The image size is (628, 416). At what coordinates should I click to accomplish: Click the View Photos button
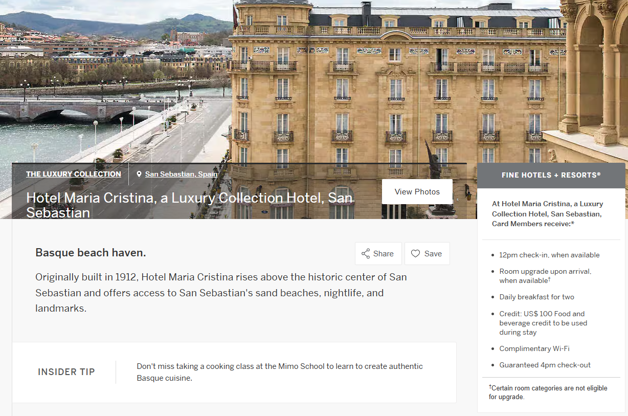pyautogui.click(x=417, y=192)
